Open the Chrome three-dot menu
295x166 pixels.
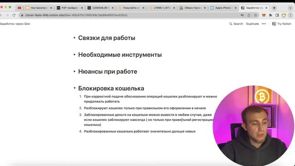tap(290, 15)
